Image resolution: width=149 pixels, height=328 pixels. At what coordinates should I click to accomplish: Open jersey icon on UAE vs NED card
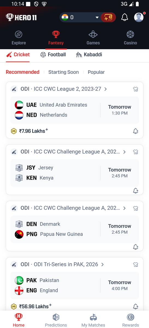(136, 89)
